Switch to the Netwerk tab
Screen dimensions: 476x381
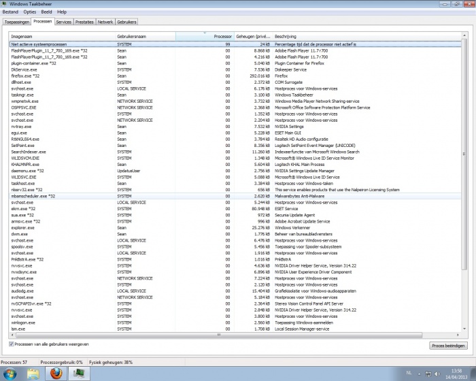(x=105, y=22)
